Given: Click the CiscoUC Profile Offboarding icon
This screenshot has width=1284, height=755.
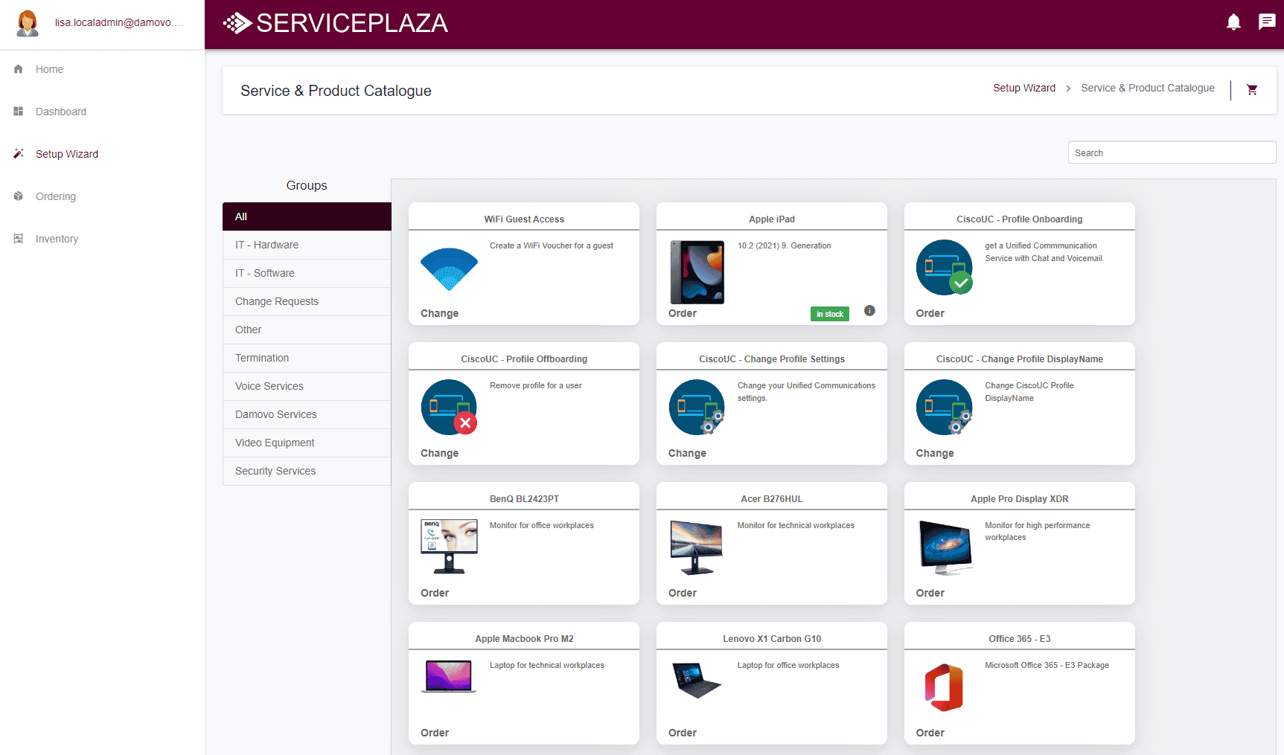Looking at the screenshot, I should [x=449, y=408].
